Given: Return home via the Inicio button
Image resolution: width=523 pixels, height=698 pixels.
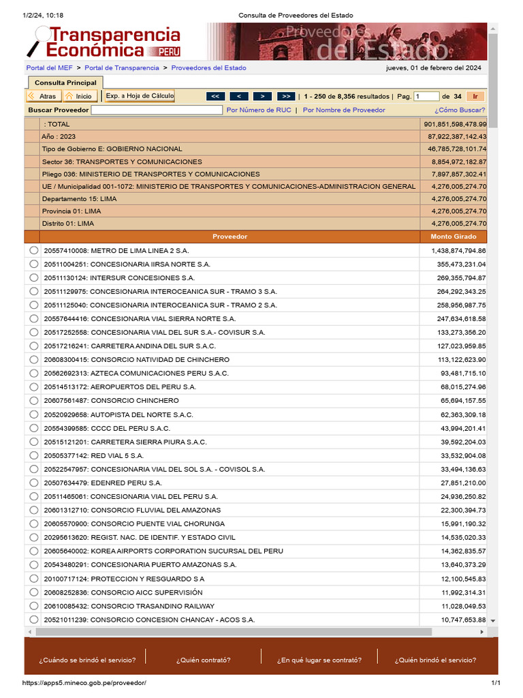Looking at the screenshot, I should (79, 96).
